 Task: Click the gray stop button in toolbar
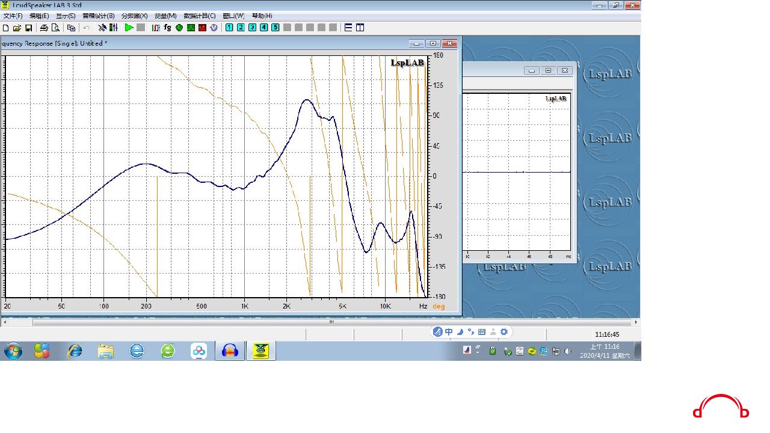pyautogui.click(x=141, y=28)
